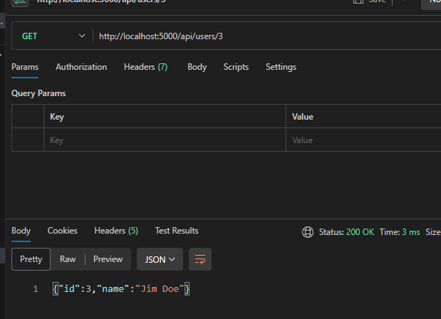Click the empty query param Value field
This screenshot has height=319, width=441.
pyautogui.click(x=363, y=140)
